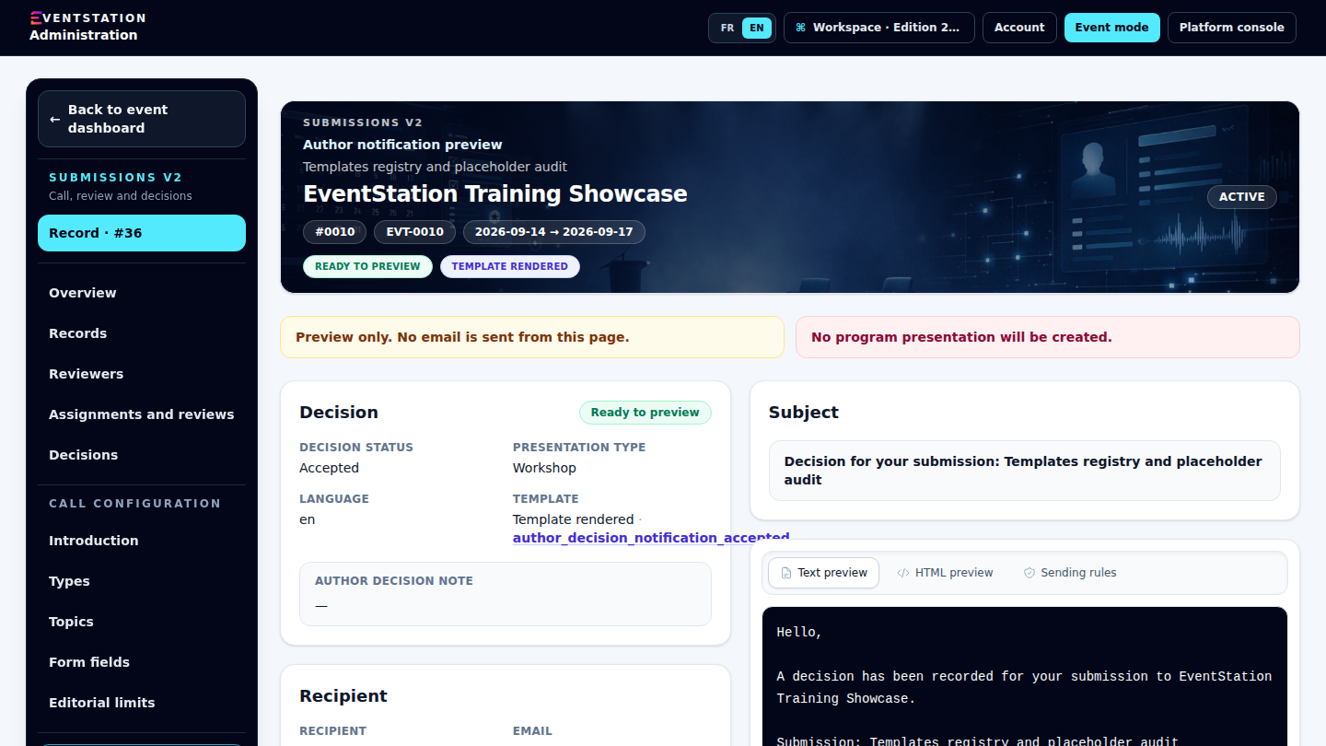The image size is (1326, 746).
Task: Switch to the HTML preview tab
Action: coord(945,573)
